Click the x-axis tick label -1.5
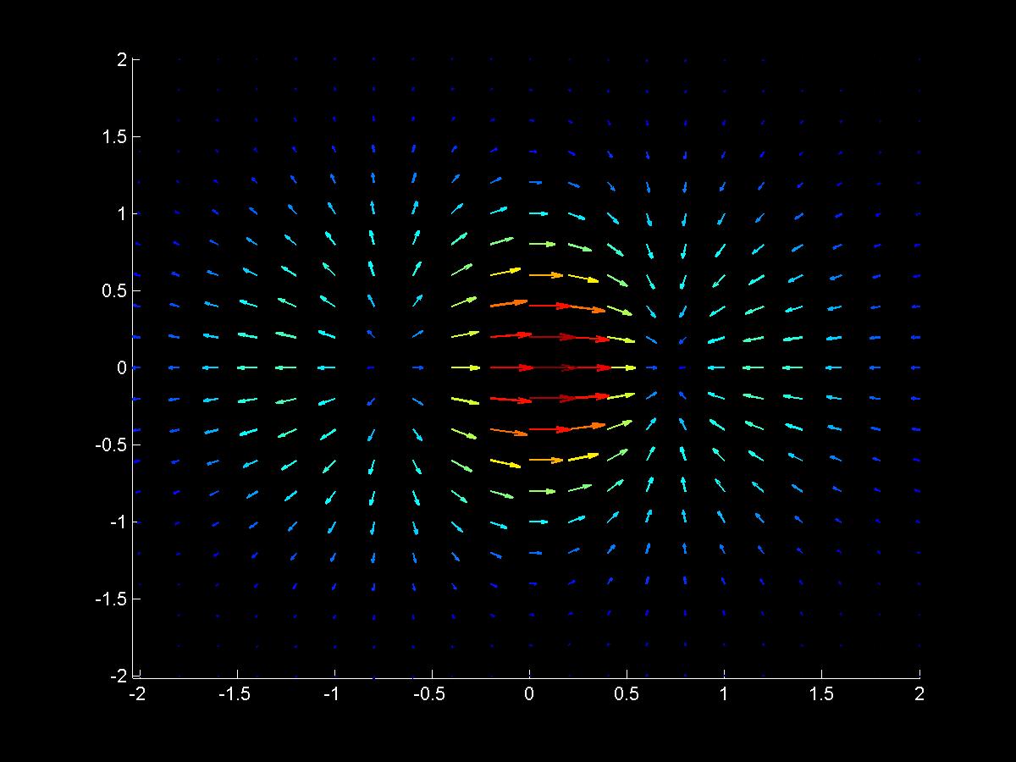This screenshot has height=762, width=1016. click(237, 694)
